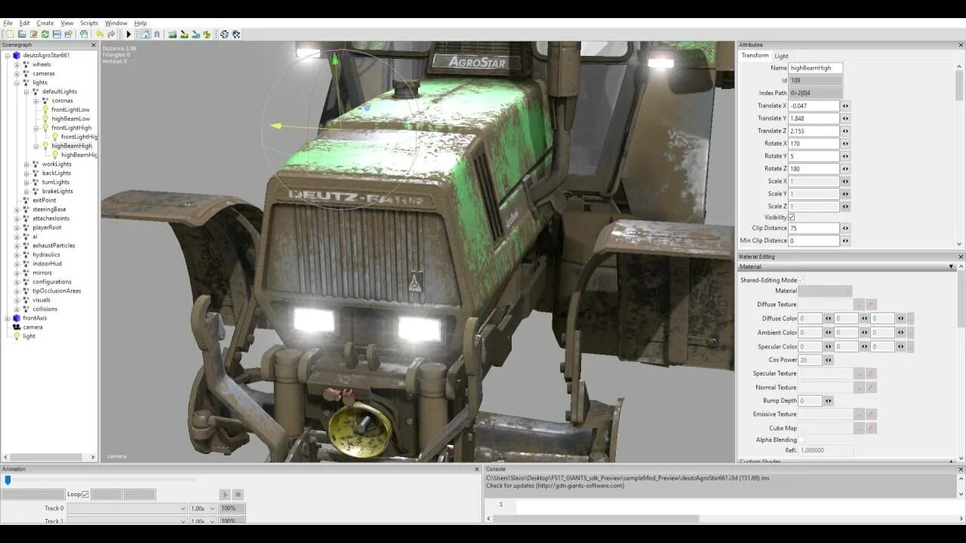Click the magnet snap toolbar icon
The image size is (966, 543).
pos(157,34)
